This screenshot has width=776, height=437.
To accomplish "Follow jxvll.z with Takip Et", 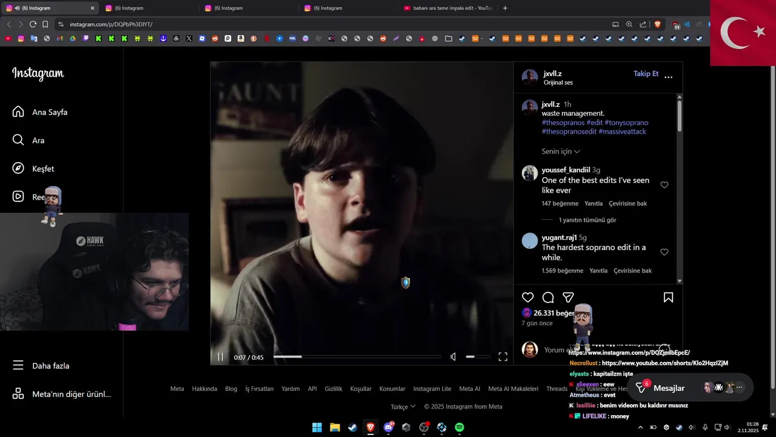I will (646, 73).
